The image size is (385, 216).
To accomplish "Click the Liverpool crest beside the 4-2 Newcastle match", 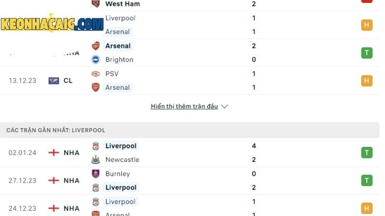I will [95, 146].
